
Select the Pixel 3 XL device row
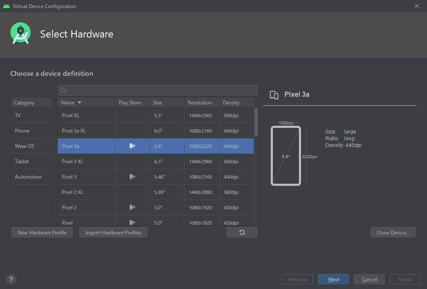click(x=156, y=162)
